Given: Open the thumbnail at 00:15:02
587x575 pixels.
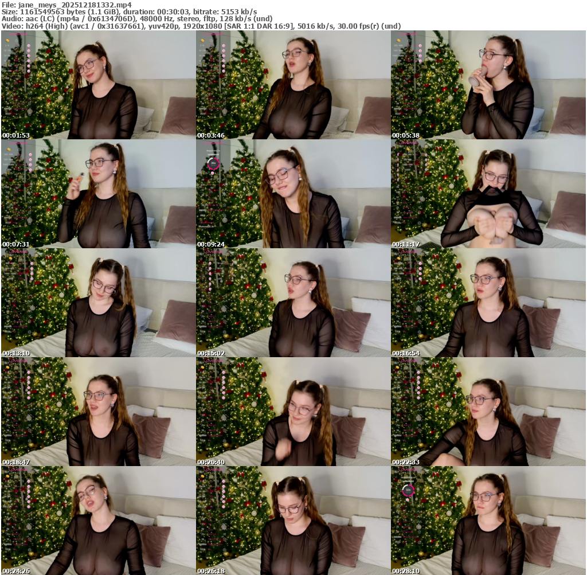Looking at the screenshot, I should click(293, 303).
